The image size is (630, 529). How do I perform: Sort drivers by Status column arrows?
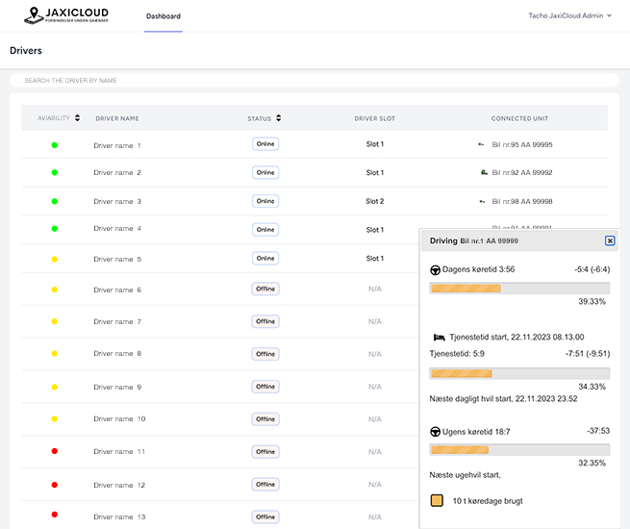[x=278, y=118]
